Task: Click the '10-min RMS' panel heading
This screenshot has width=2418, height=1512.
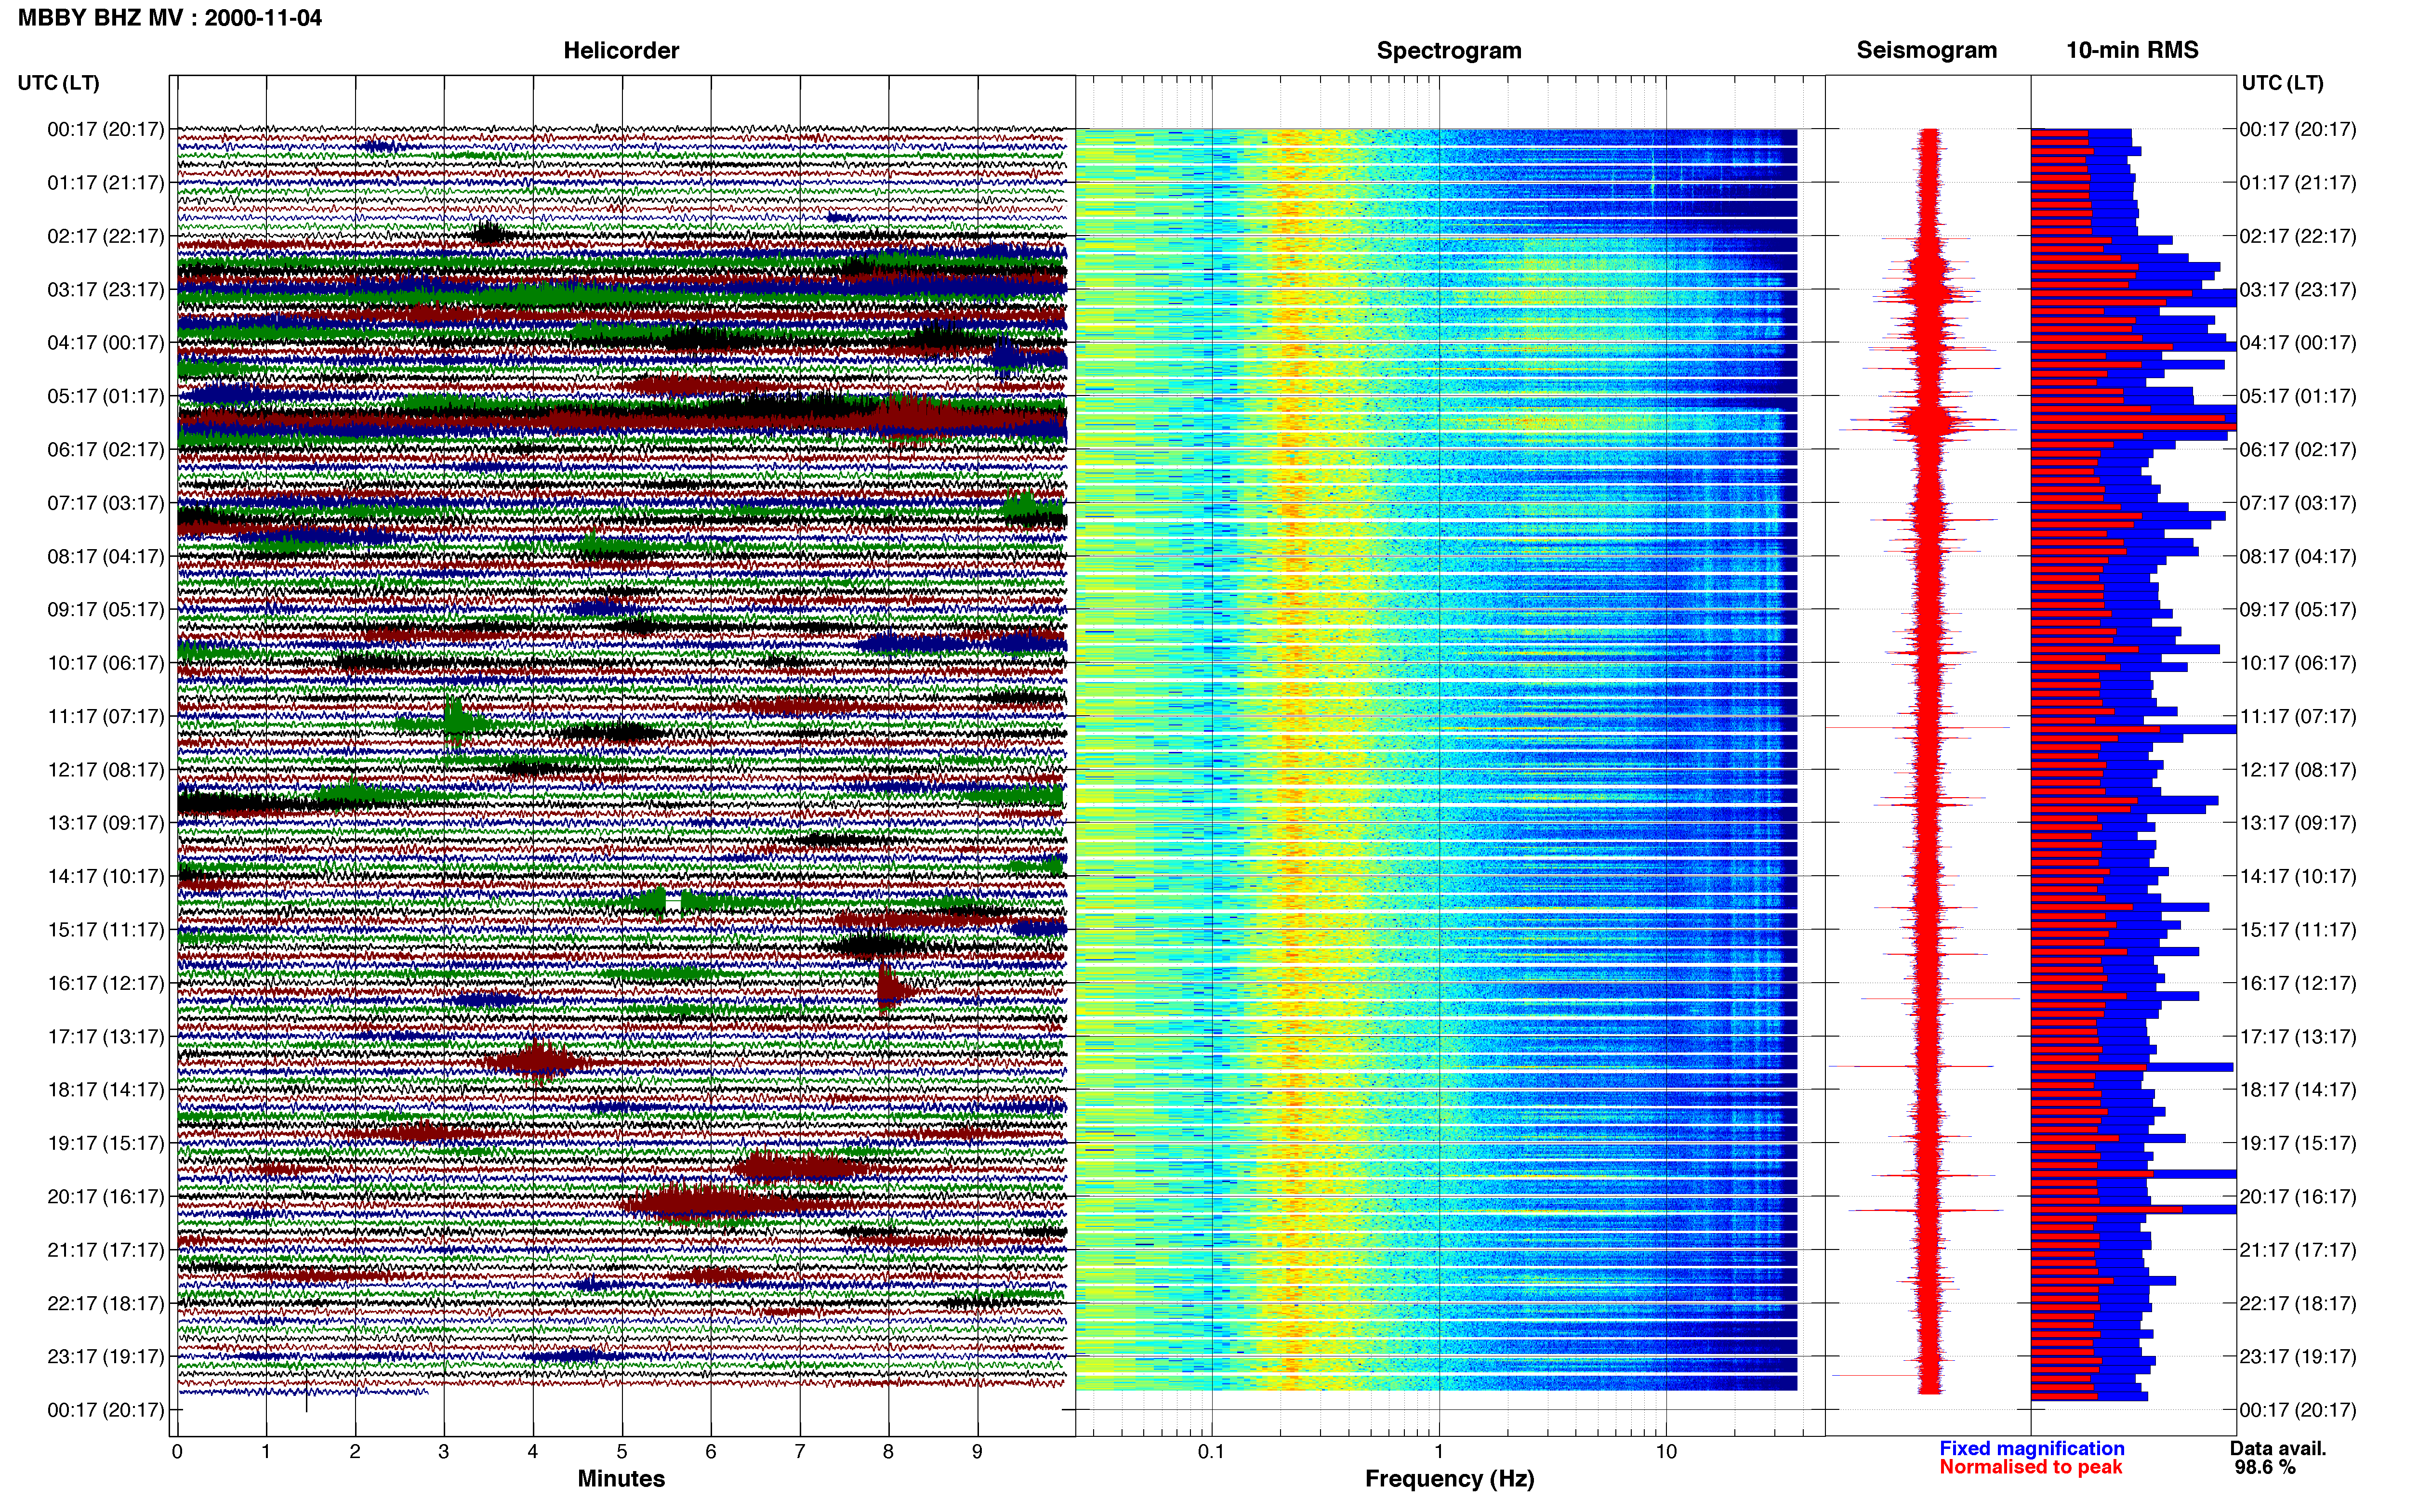Action: (2132, 50)
